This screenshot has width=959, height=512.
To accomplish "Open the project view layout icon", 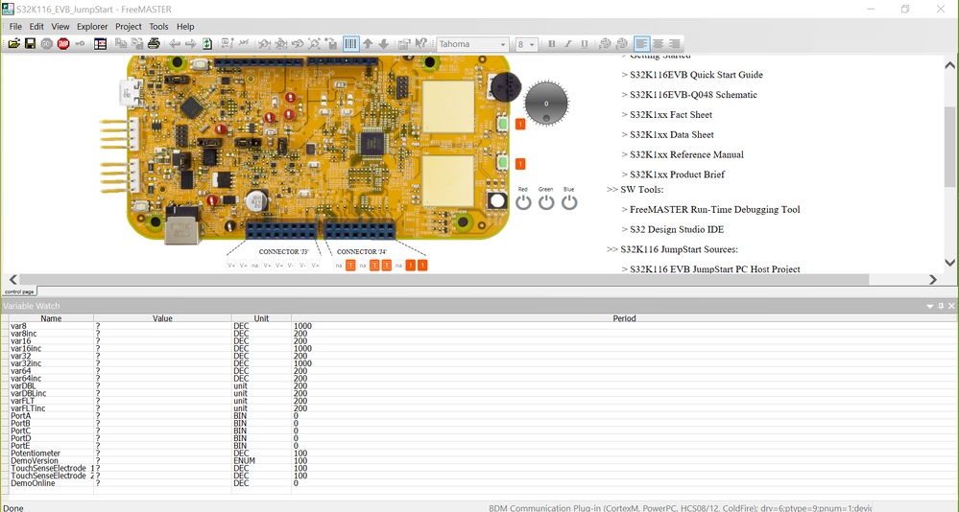I will (100, 44).
